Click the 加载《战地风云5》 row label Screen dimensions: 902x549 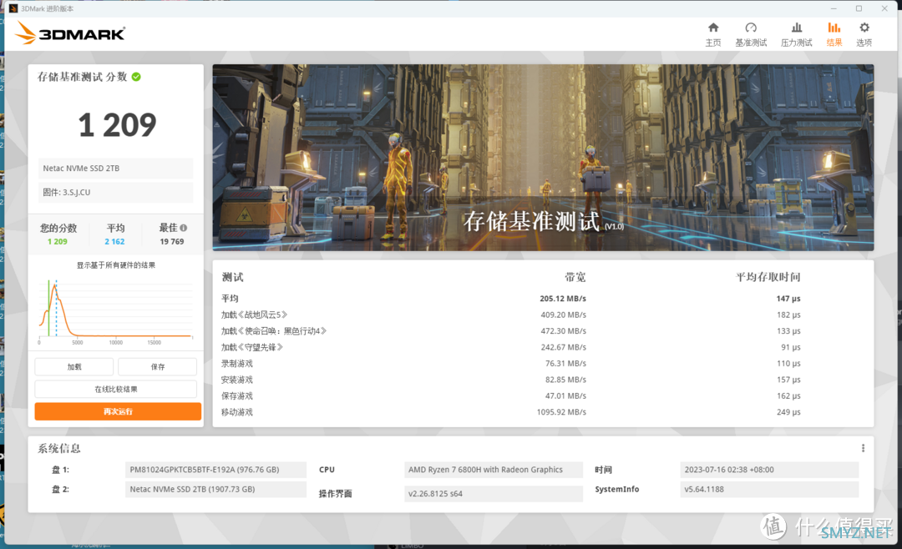(x=254, y=315)
